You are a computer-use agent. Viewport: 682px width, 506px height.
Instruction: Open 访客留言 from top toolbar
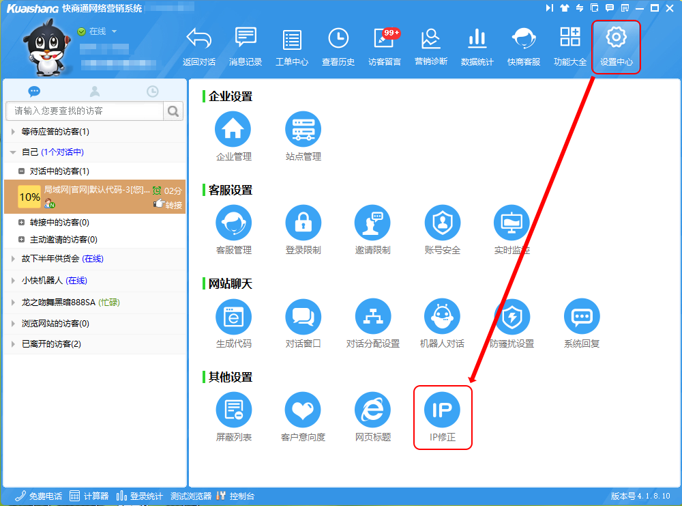tap(385, 46)
